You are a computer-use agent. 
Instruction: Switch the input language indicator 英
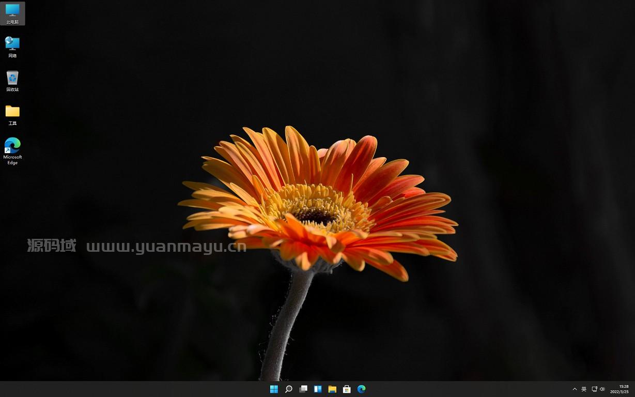[x=583, y=389]
